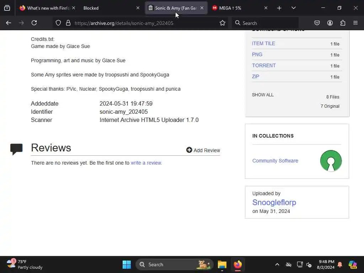Image resolution: width=364 pixels, height=273 pixels.
Task: Click the muted volume tray icon
Action: 309,264
